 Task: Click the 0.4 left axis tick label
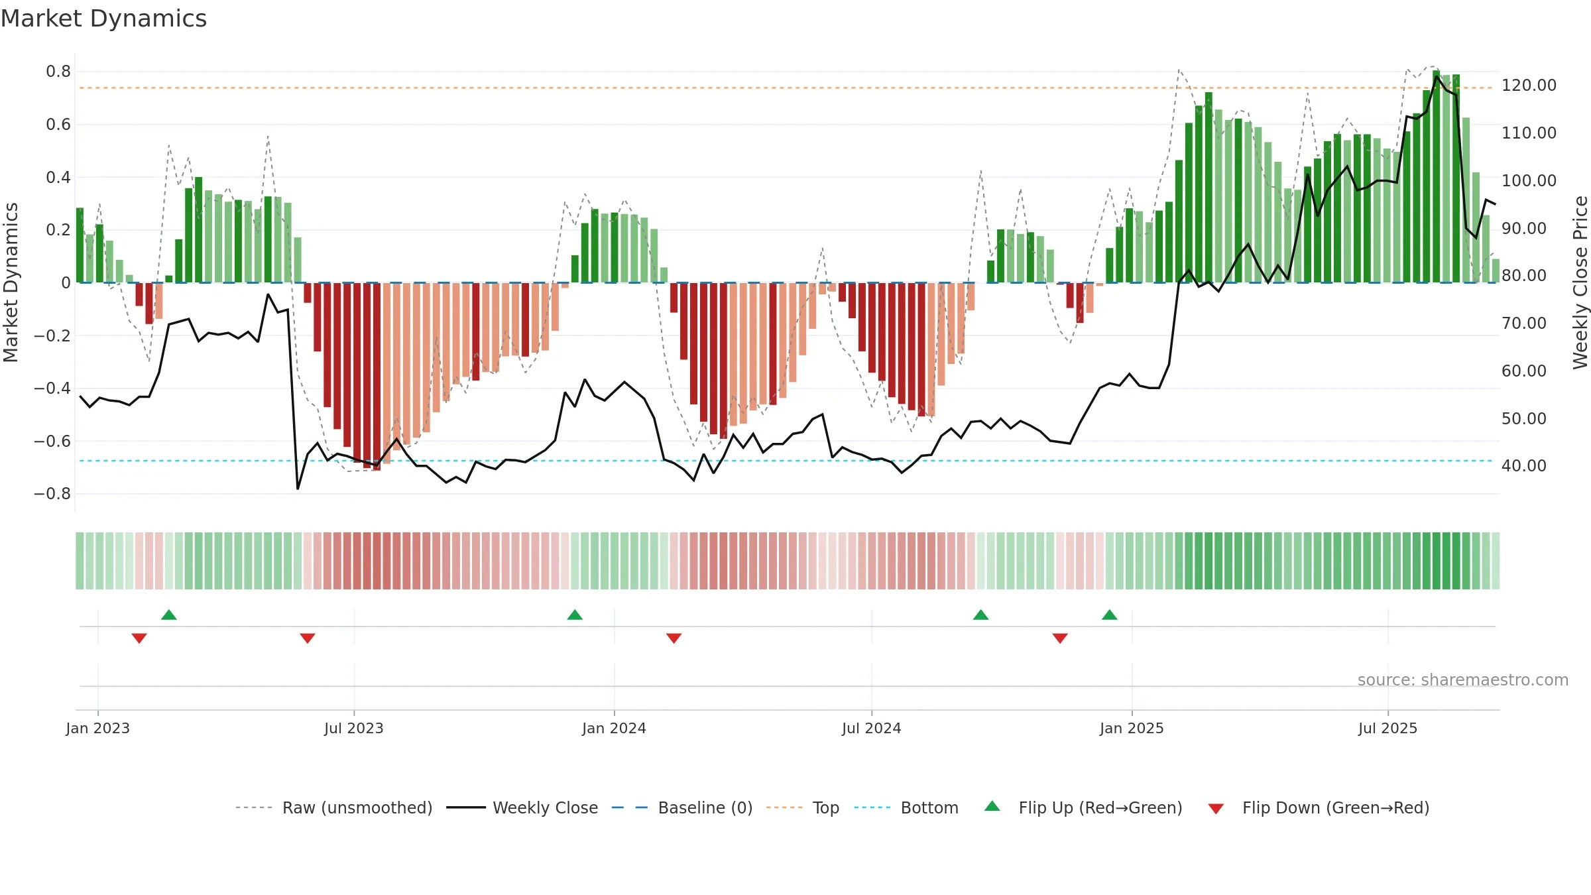(58, 177)
